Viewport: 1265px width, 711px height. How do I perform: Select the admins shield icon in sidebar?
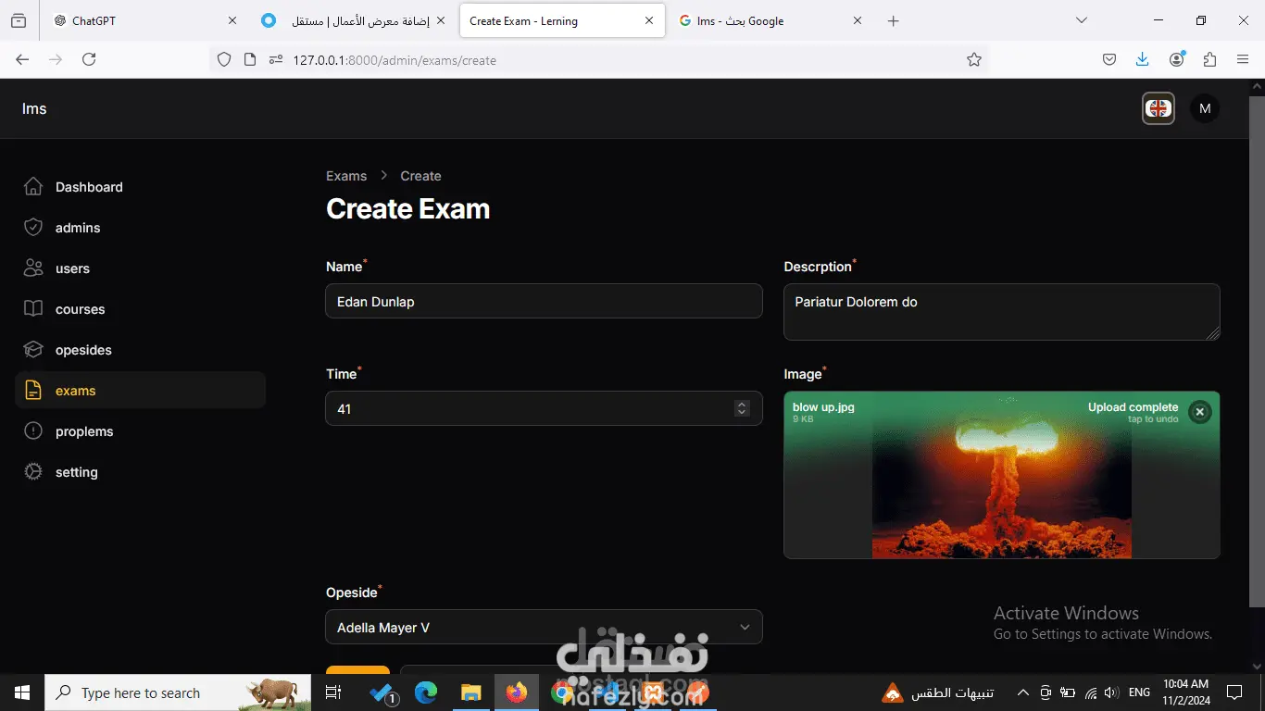(33, 228)
